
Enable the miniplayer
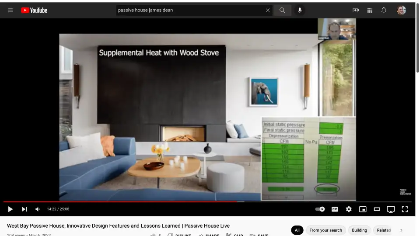363,209
